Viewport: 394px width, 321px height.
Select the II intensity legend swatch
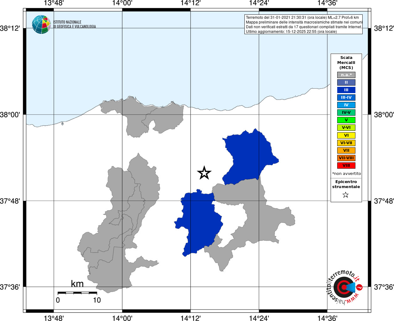(x=346, y=82)
